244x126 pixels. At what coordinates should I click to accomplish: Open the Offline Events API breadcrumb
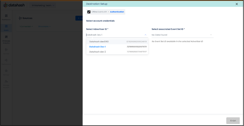click(x=99, y=12)
